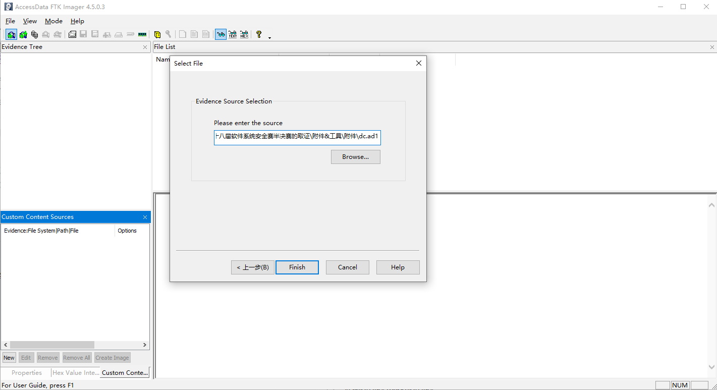Click the Remove button
Viewport: 717px width, 390px height.
48,358
